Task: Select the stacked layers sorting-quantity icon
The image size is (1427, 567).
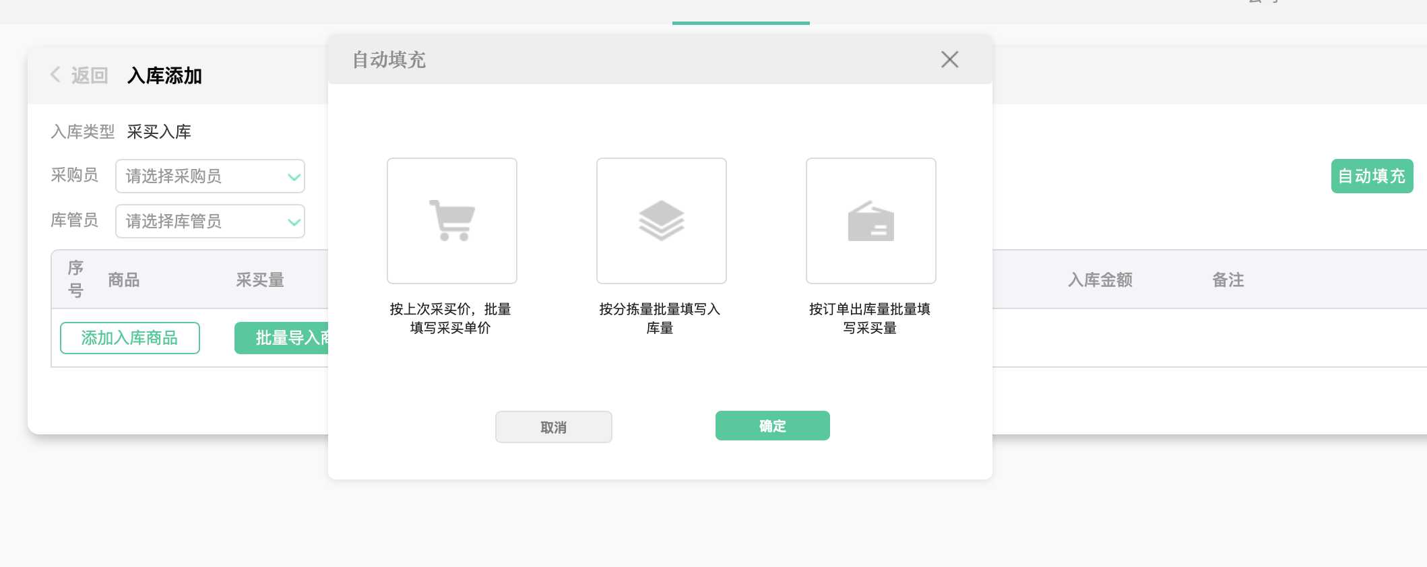Action: (x=661, y=221)
